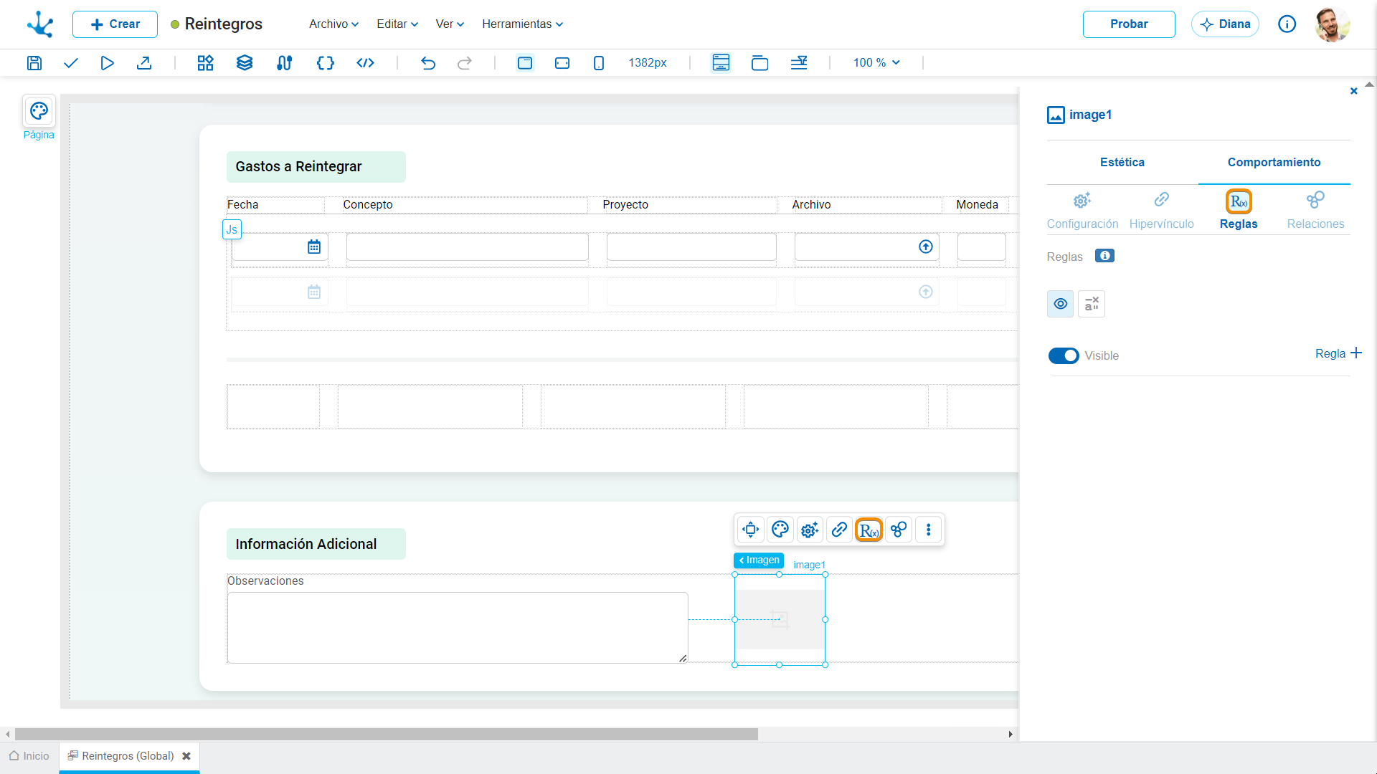Click the play preview icon
This screenshot has height=774, width=1377.
point(107,63)
